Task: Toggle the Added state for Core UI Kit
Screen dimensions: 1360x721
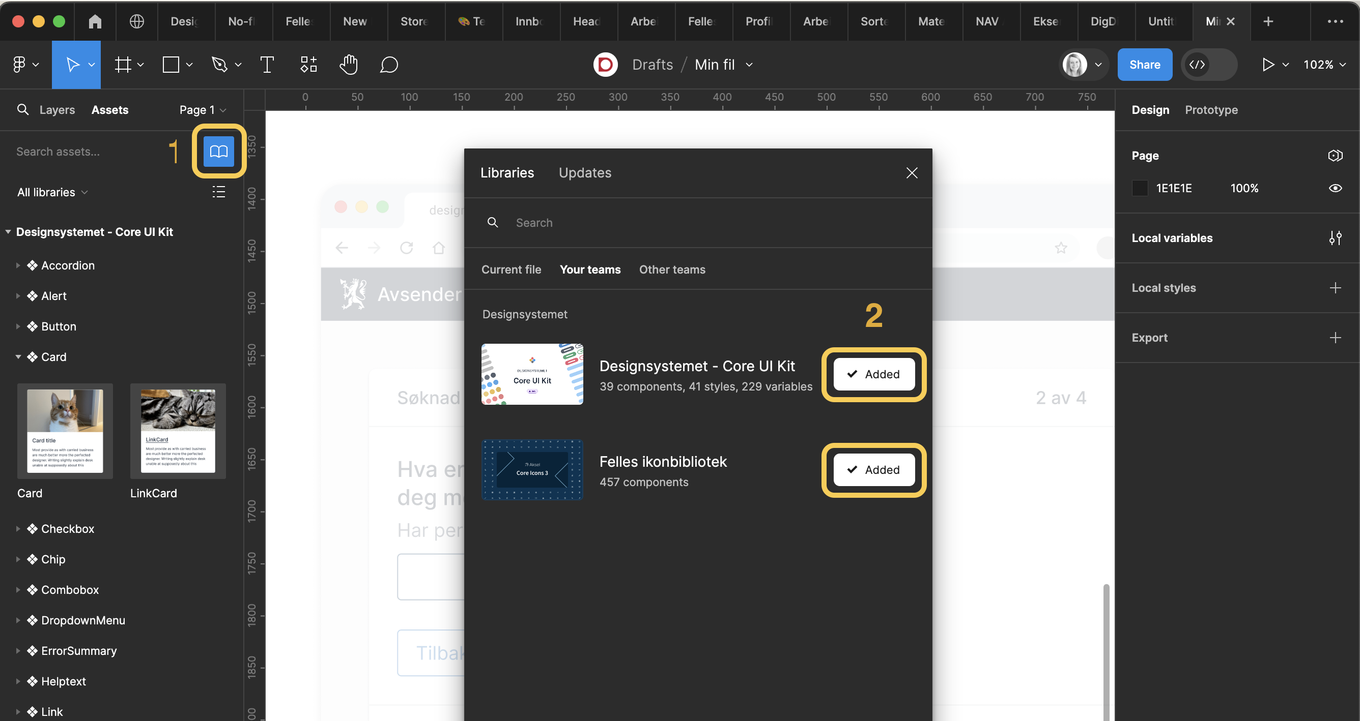Action: click(874, 374)
